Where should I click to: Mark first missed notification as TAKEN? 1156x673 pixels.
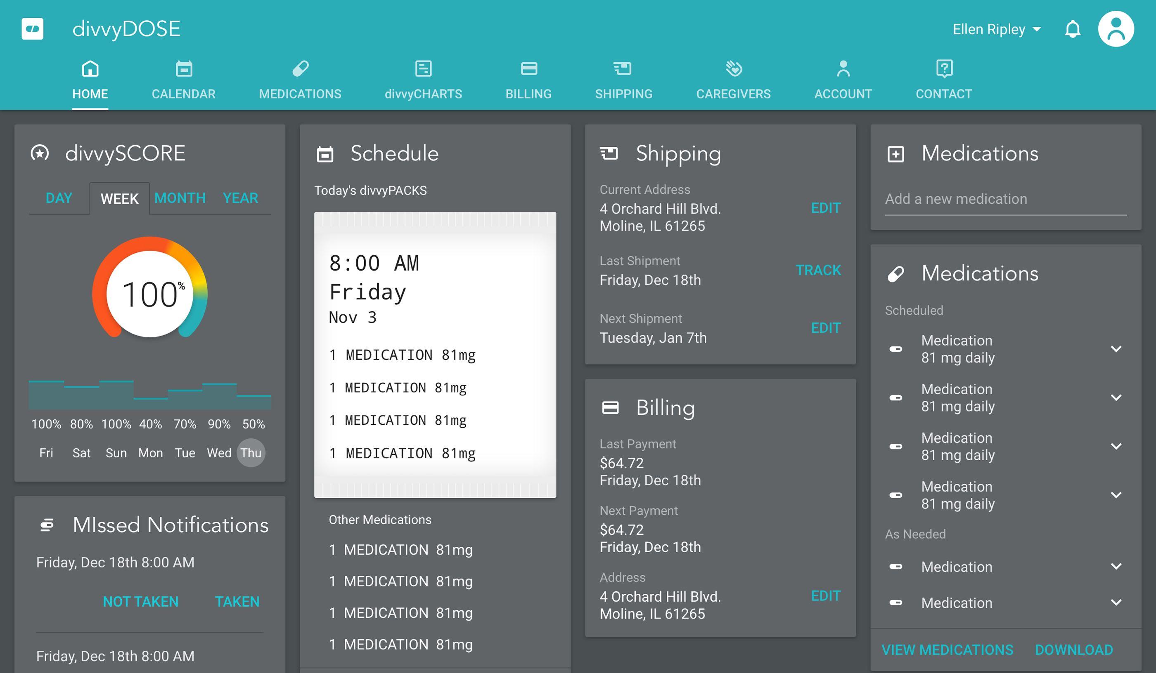point(237,602)
